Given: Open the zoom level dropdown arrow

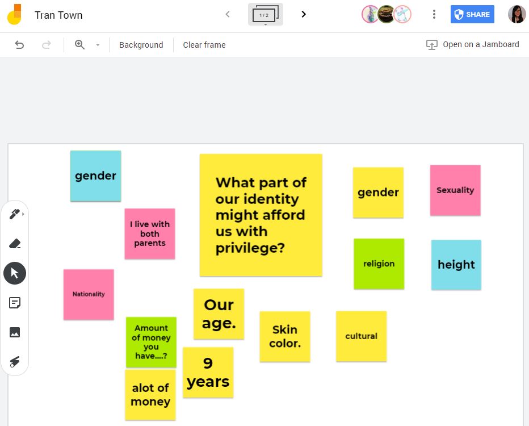Looking at the screenshot, I should [98, 45].
